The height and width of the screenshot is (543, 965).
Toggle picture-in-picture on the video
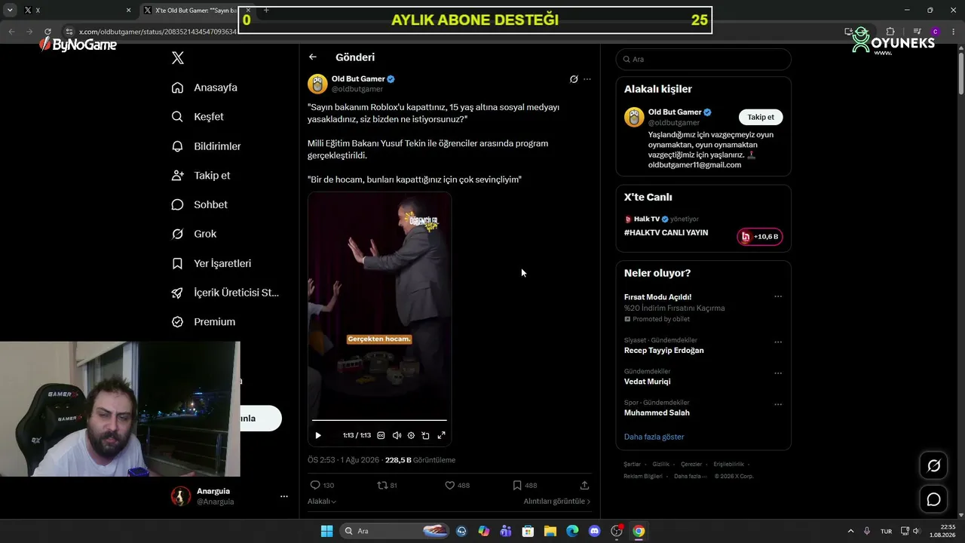[x=426, y=435]
